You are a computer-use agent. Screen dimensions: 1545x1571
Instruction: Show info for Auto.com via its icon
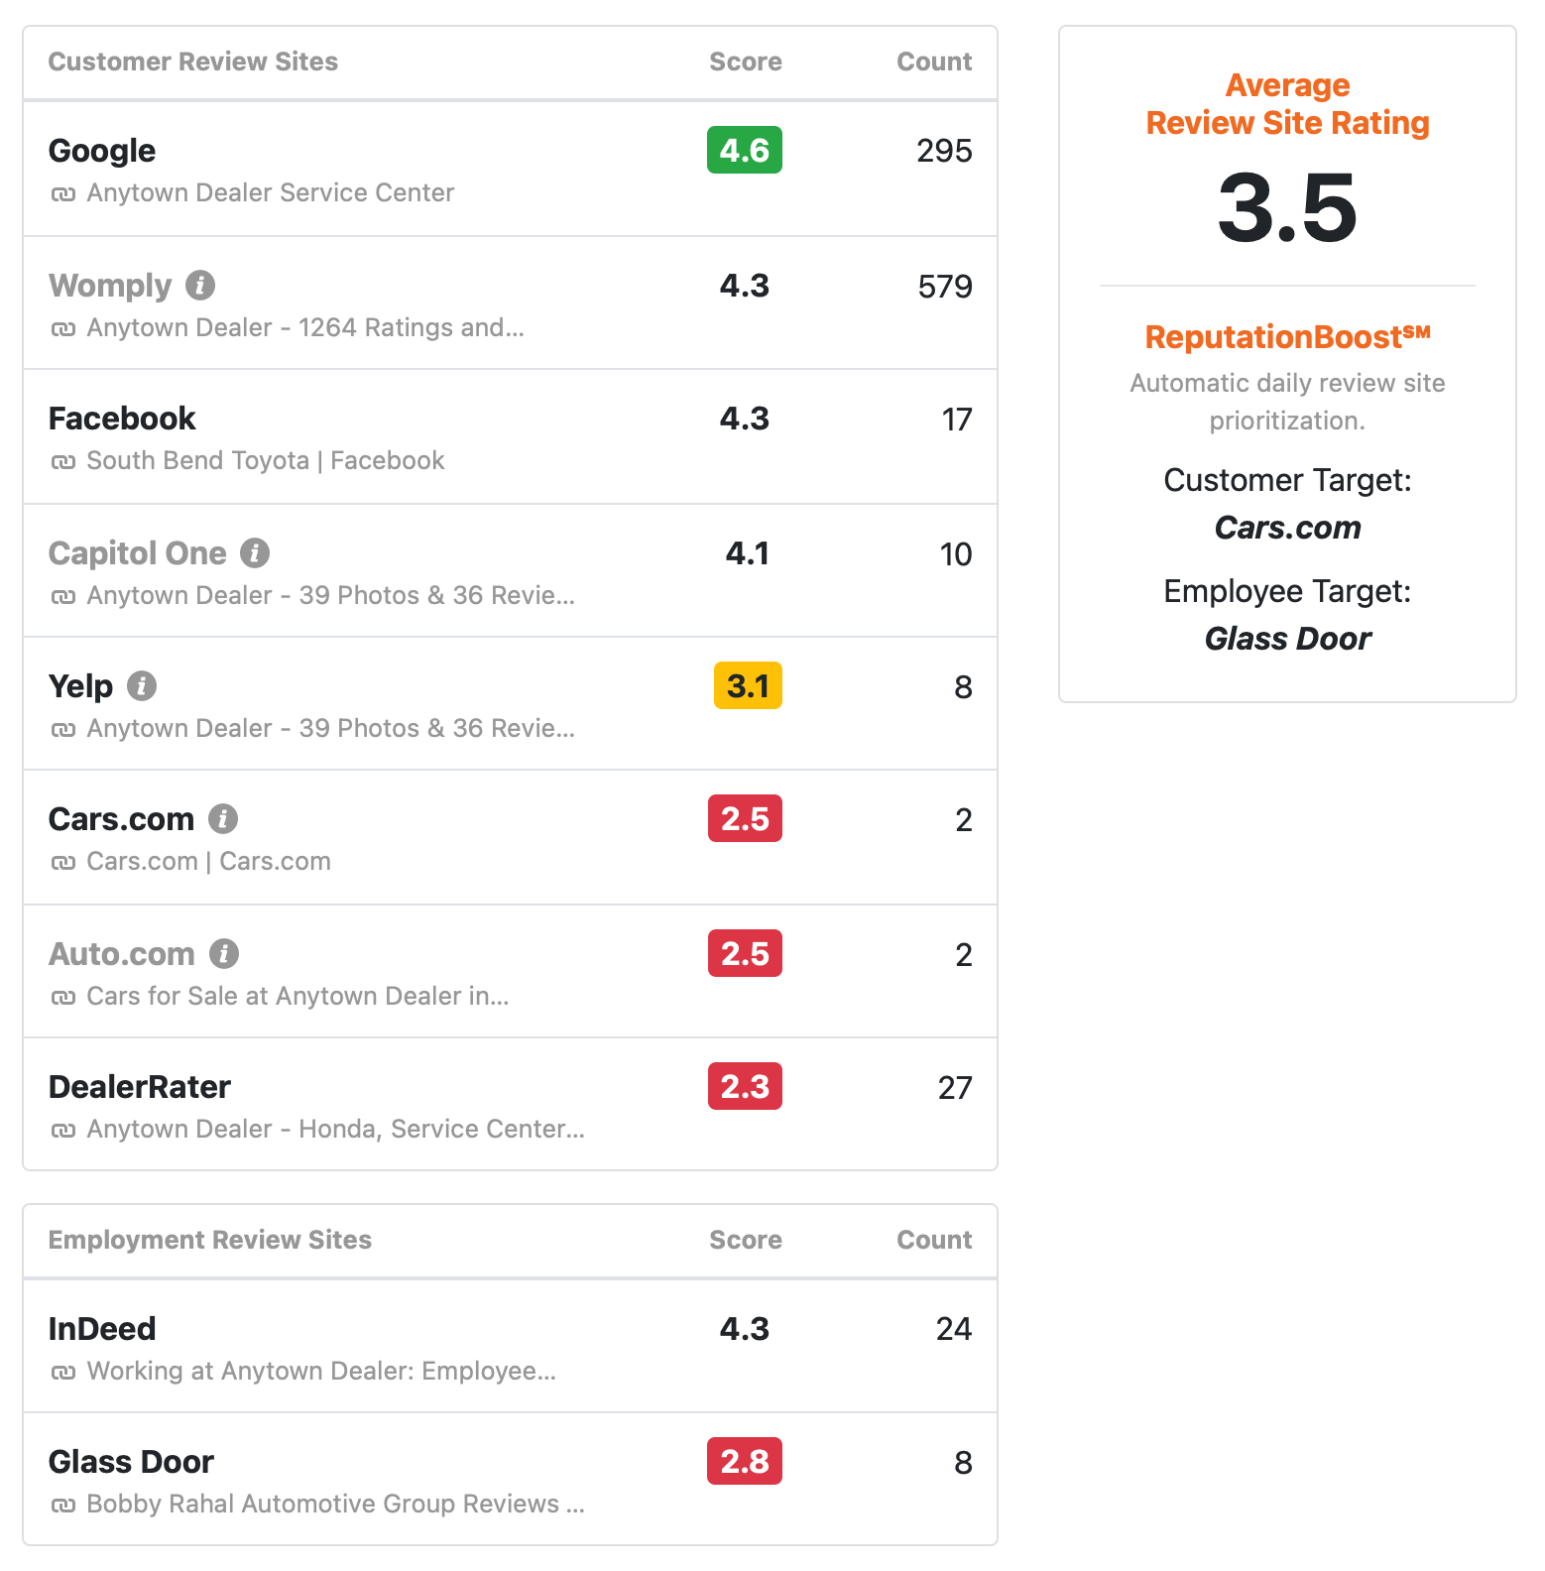224,954
